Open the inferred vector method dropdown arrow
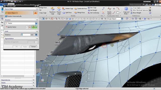Image resolution: width=161 pixels, height=90 pixels. [36, 27]
